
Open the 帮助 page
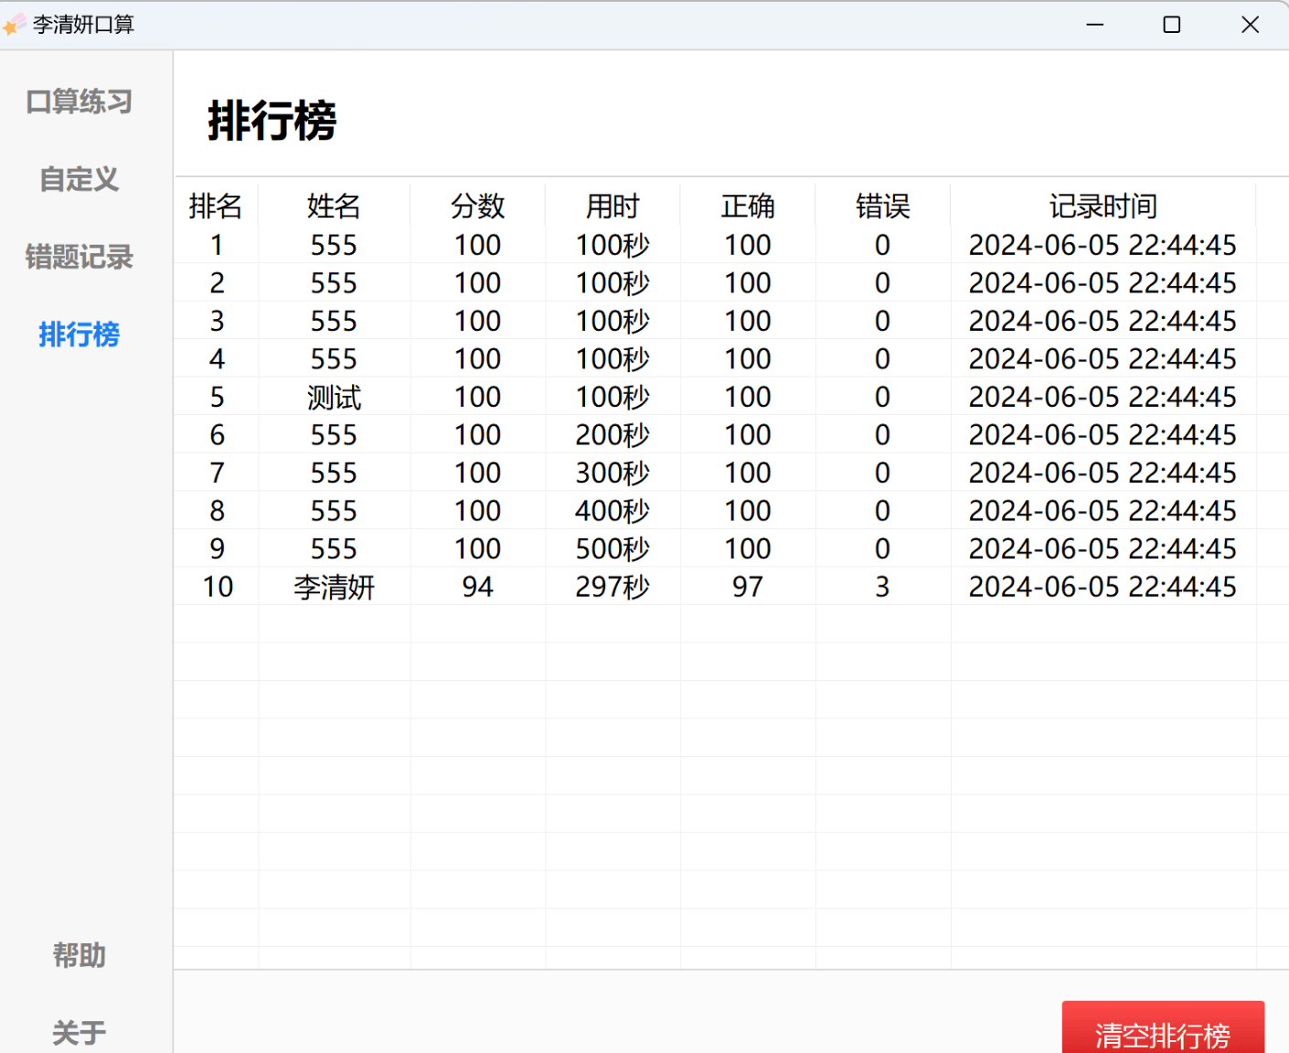click(80, 955)
